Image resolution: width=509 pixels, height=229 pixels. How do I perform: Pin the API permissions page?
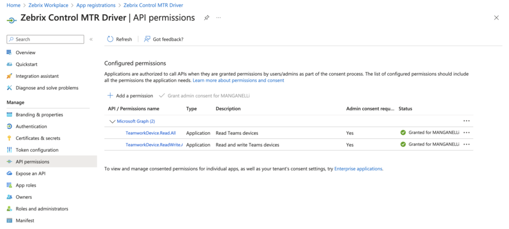pos(206,18)
